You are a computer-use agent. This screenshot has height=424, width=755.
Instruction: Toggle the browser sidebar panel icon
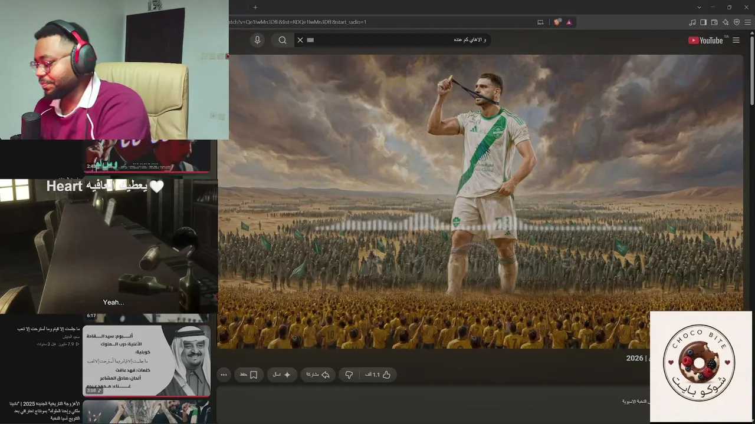pyautogui.click(x=703, y=22)
